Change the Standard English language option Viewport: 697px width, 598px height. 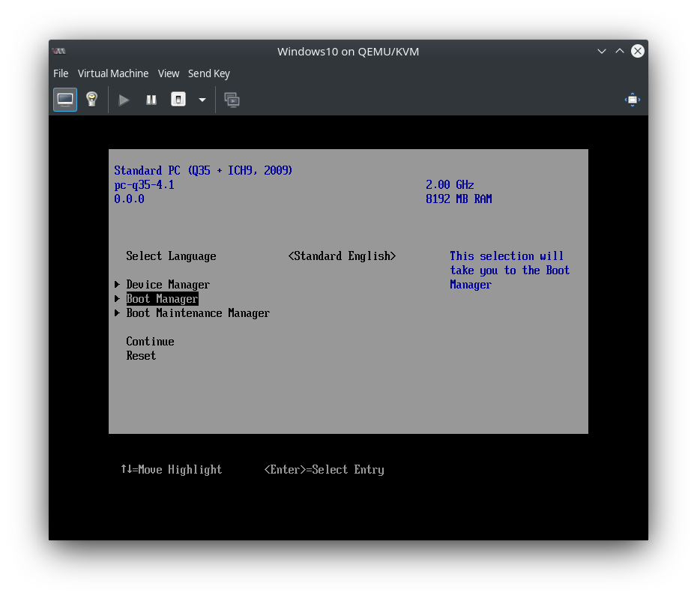point(342,256)
